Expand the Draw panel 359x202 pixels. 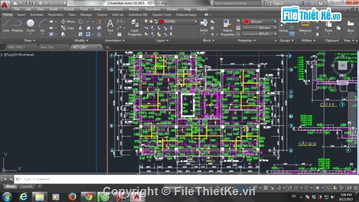coord(30,40)
